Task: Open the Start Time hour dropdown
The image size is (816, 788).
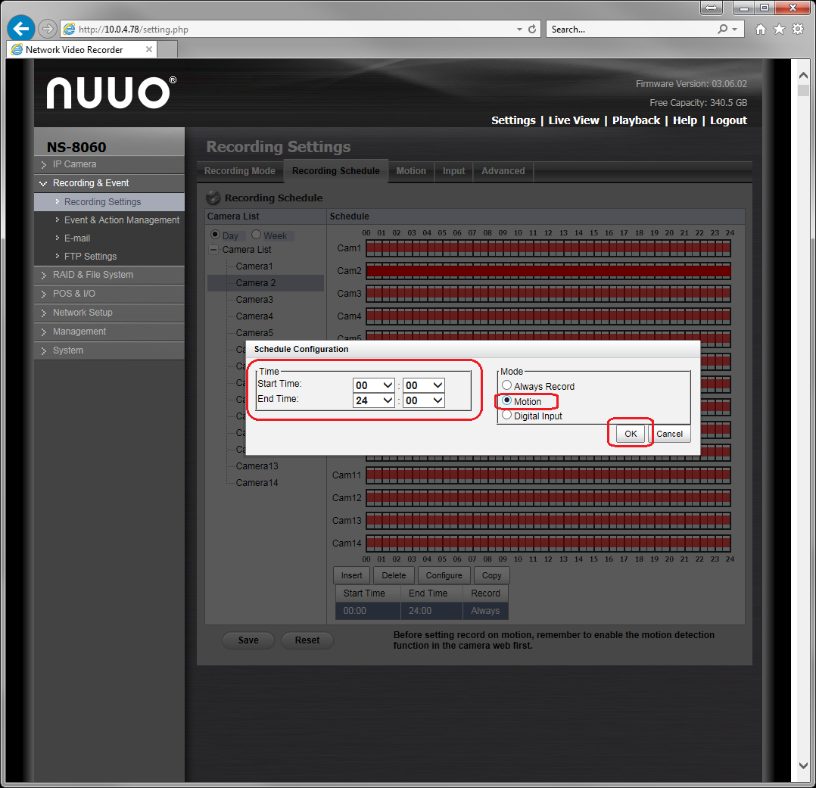Action: click(x=374, y=385)
